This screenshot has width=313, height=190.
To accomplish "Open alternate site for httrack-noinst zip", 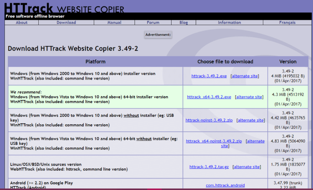I will 251,120.
